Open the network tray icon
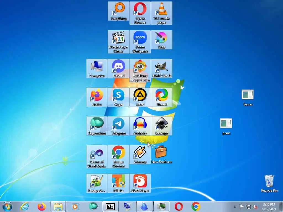Viewport: 283px width, 212px height. pyautogui.click(x=248, y=207)
